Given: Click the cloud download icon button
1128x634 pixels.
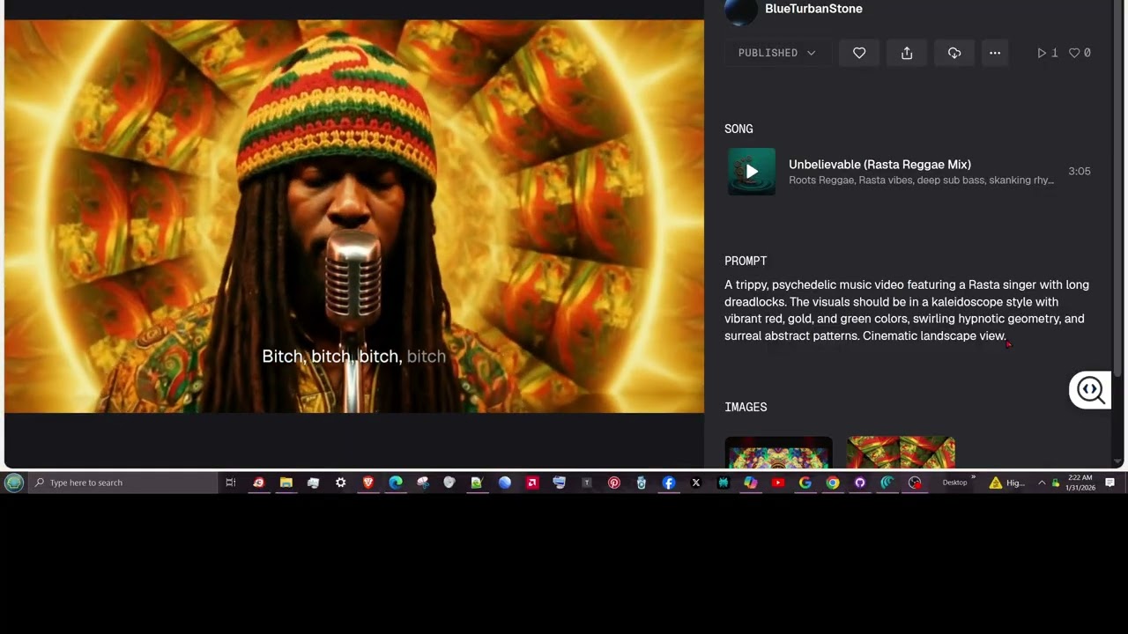Looking at the screenshot, I should [954, 53].
